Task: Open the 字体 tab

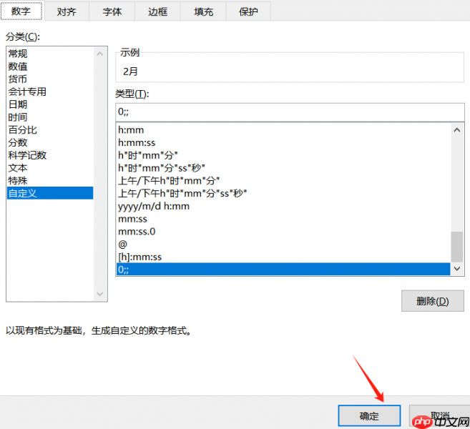Action: (112, 11)
